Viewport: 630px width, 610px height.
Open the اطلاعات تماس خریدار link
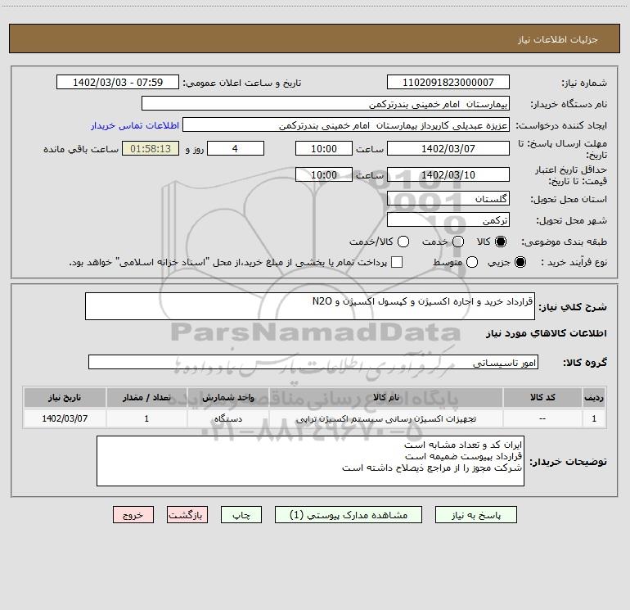(x=135, y=125)
